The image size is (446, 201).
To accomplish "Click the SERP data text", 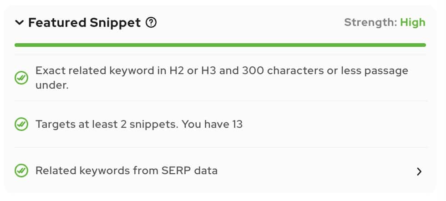I will tap(189, 171).
